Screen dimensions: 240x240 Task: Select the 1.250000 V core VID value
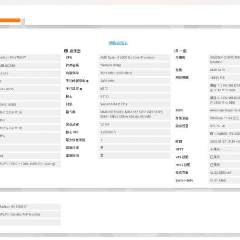click(x=134, y=132)
